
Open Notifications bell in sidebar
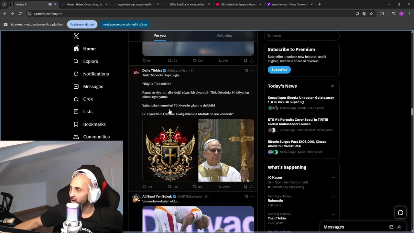click(76, 74)
